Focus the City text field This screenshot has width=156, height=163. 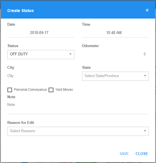(x=41, y=76)
